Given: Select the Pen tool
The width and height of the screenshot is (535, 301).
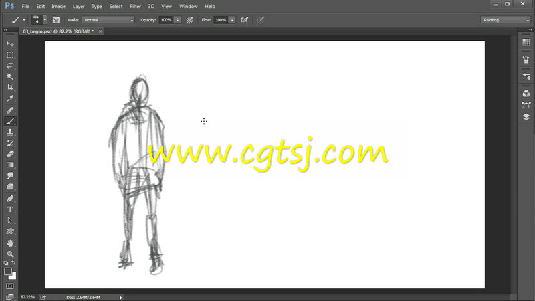Looking at the screenshot, I should (10, 199).
